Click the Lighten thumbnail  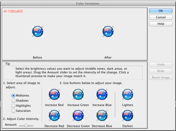[128, 94]
